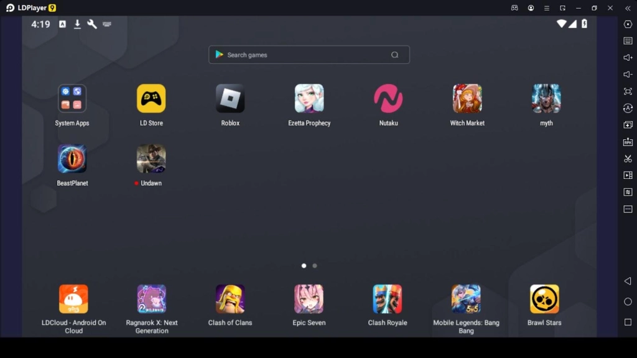This screenshot has width=637, height=358.
Task: Decrease volume with the sidebar speaker-minus icon
Action: 628,75
